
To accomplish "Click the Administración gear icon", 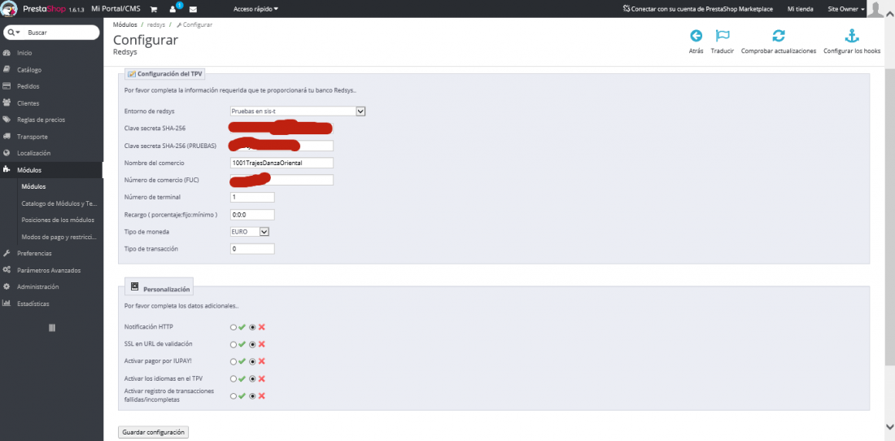I will point(7,286).
